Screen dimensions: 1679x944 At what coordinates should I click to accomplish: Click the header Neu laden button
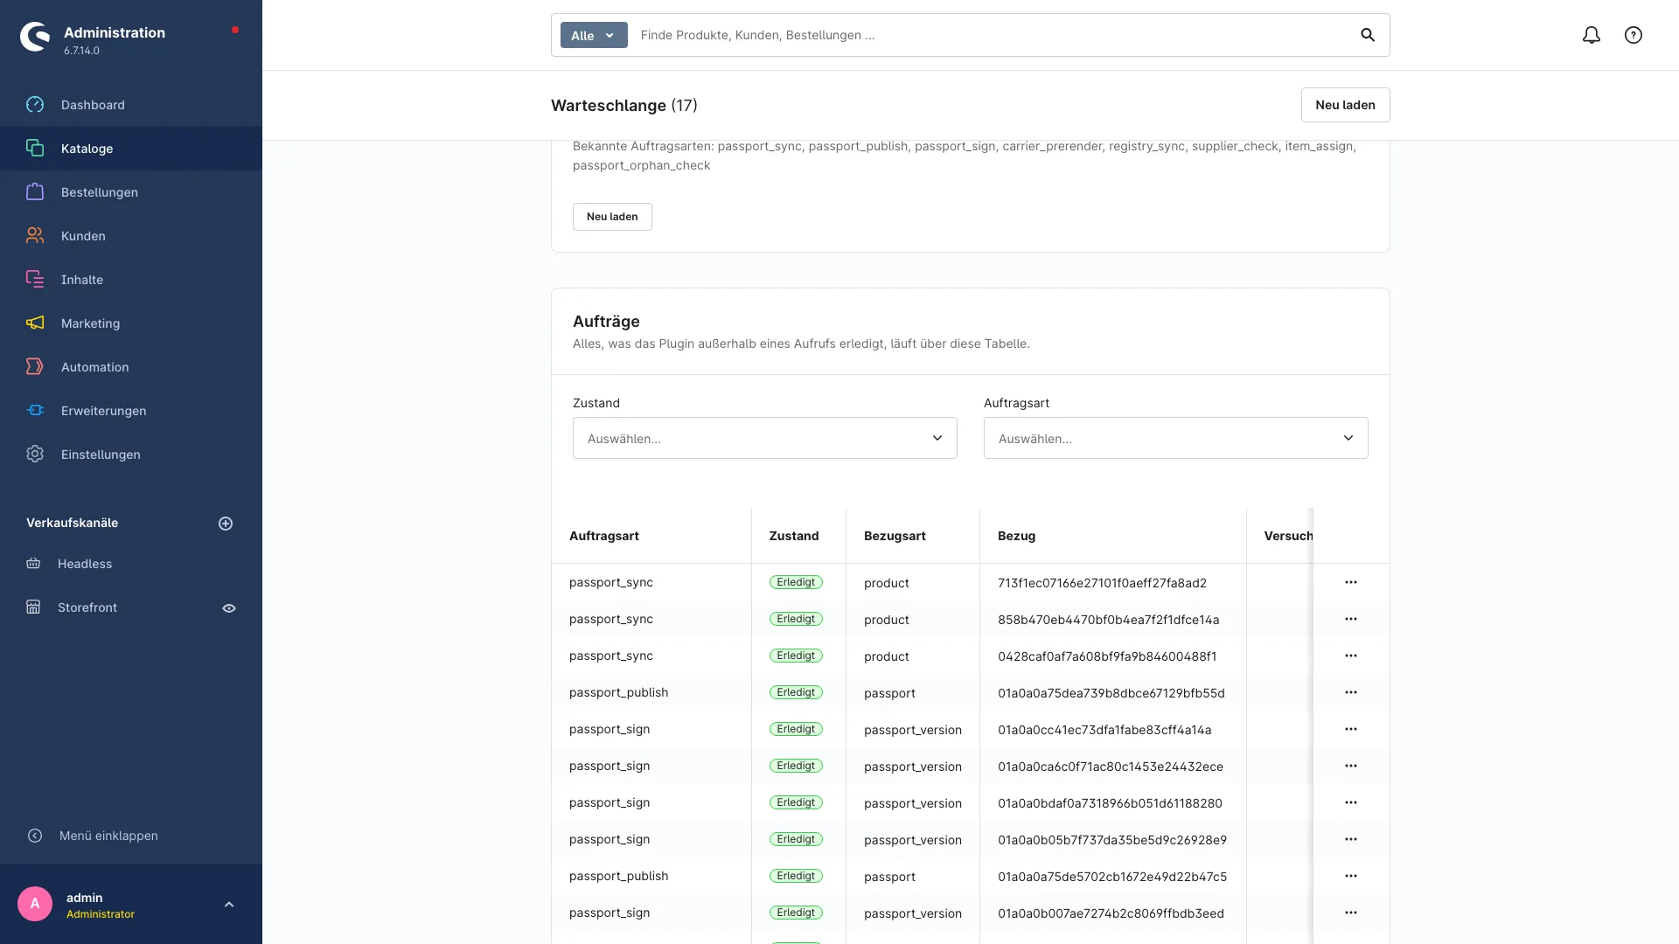click(1345, 105)
